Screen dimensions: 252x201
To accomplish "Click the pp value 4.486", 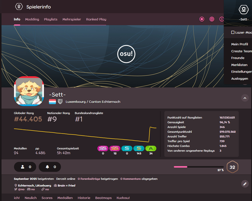I will click(x=40, y=153).
